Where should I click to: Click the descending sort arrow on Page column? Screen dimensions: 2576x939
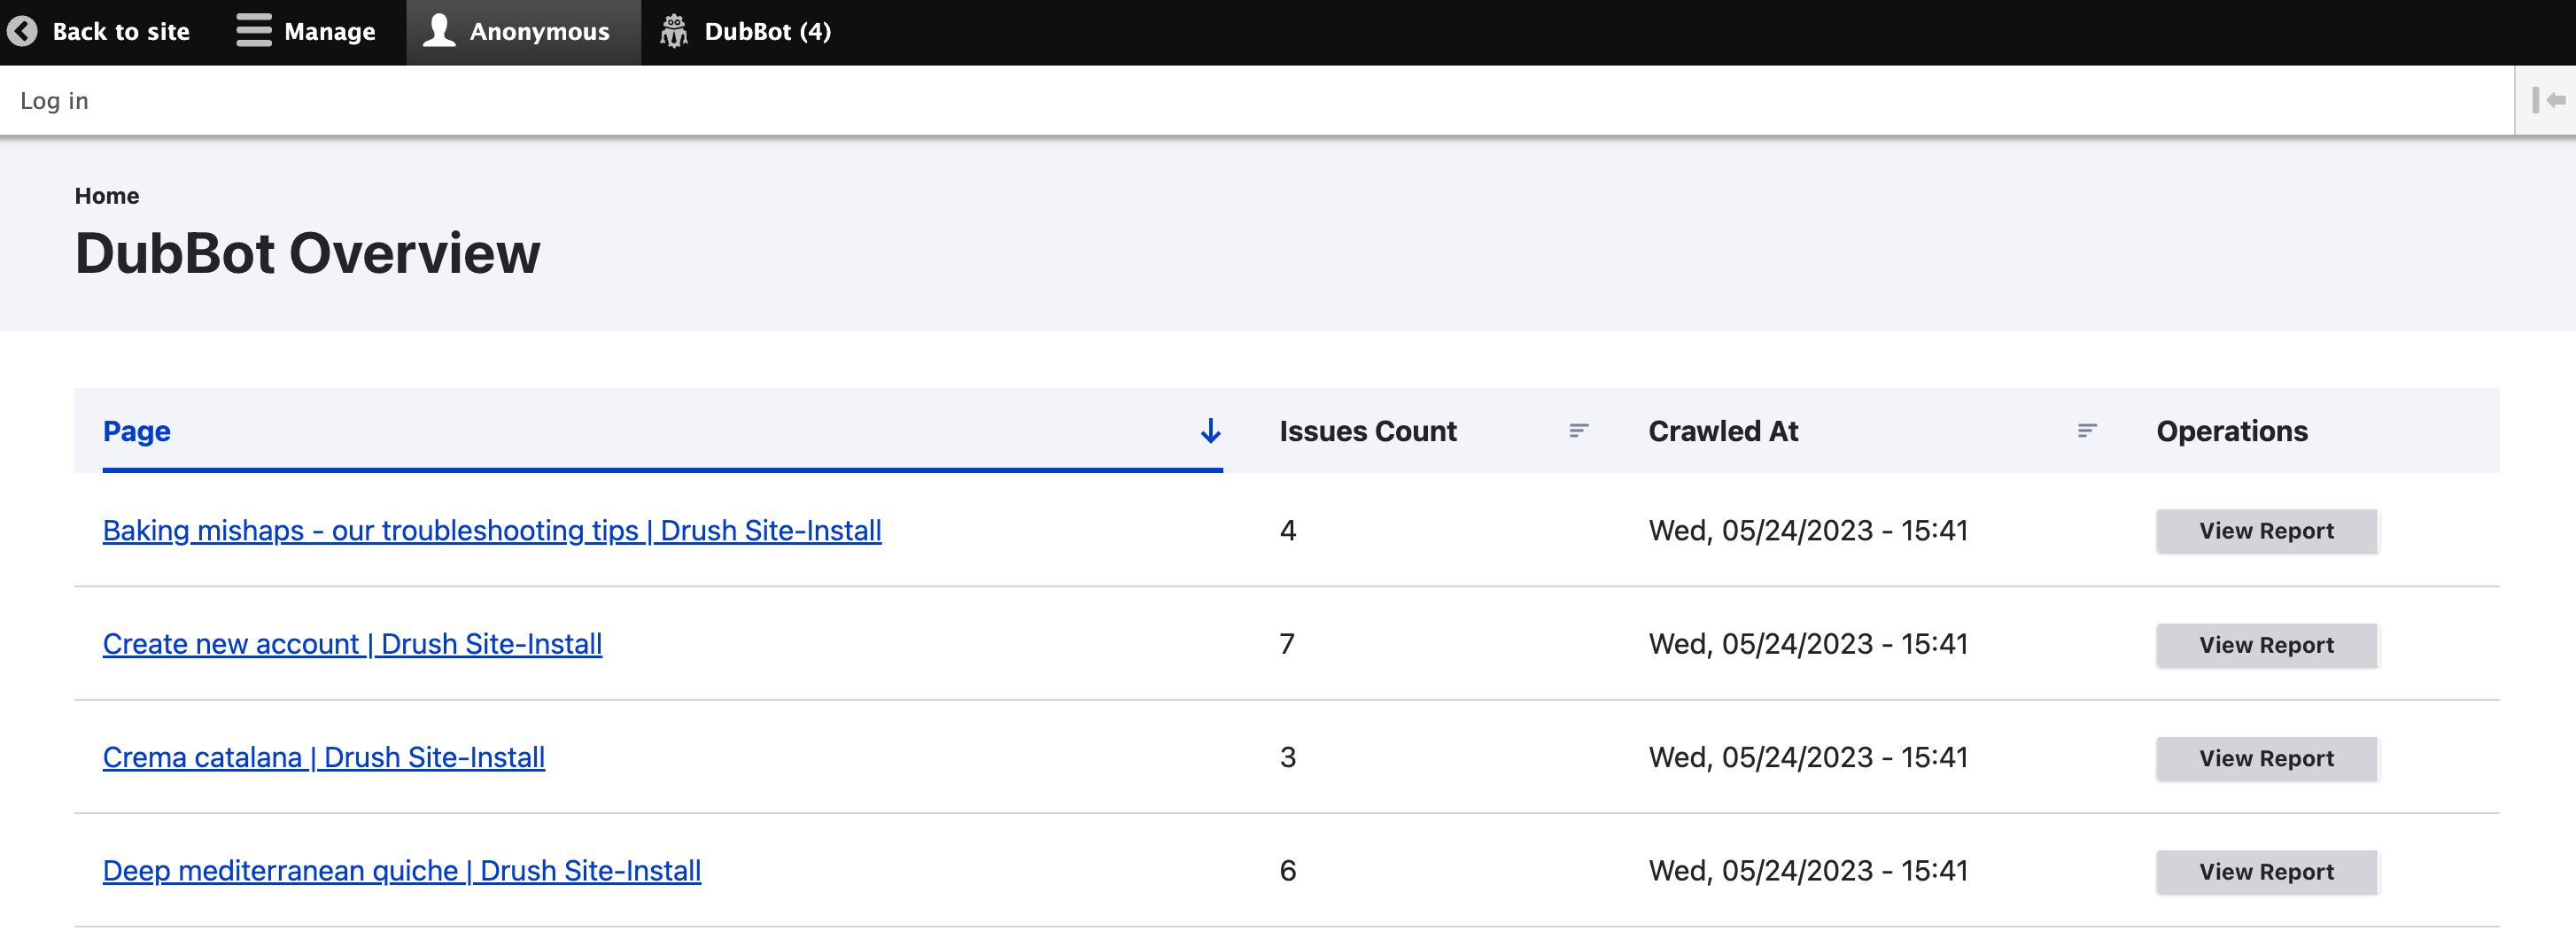point(1210,431)
